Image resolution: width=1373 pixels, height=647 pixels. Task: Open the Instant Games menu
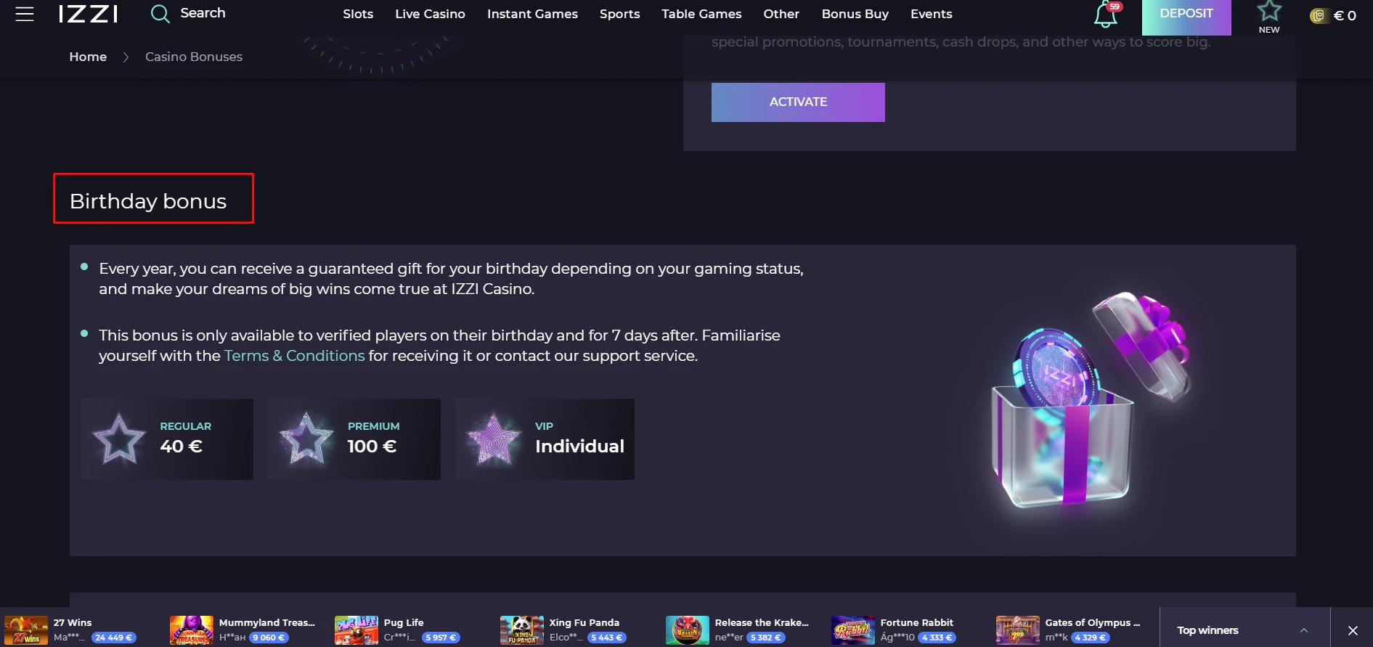click(532, 14)
